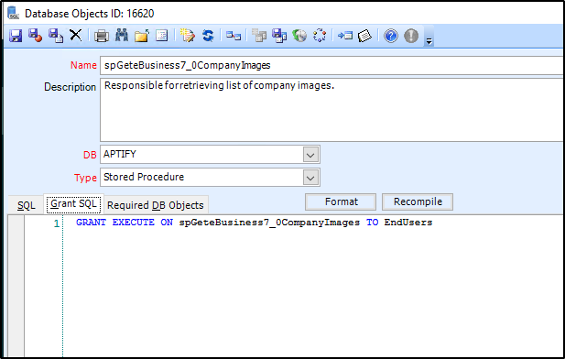
Task: Click line number 1 in editor gutter
Action: coord(56,223)
